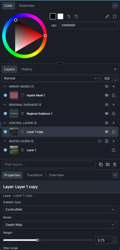Add a new inpaint mask
Viewport: 120px width, 250px height.
113,86
